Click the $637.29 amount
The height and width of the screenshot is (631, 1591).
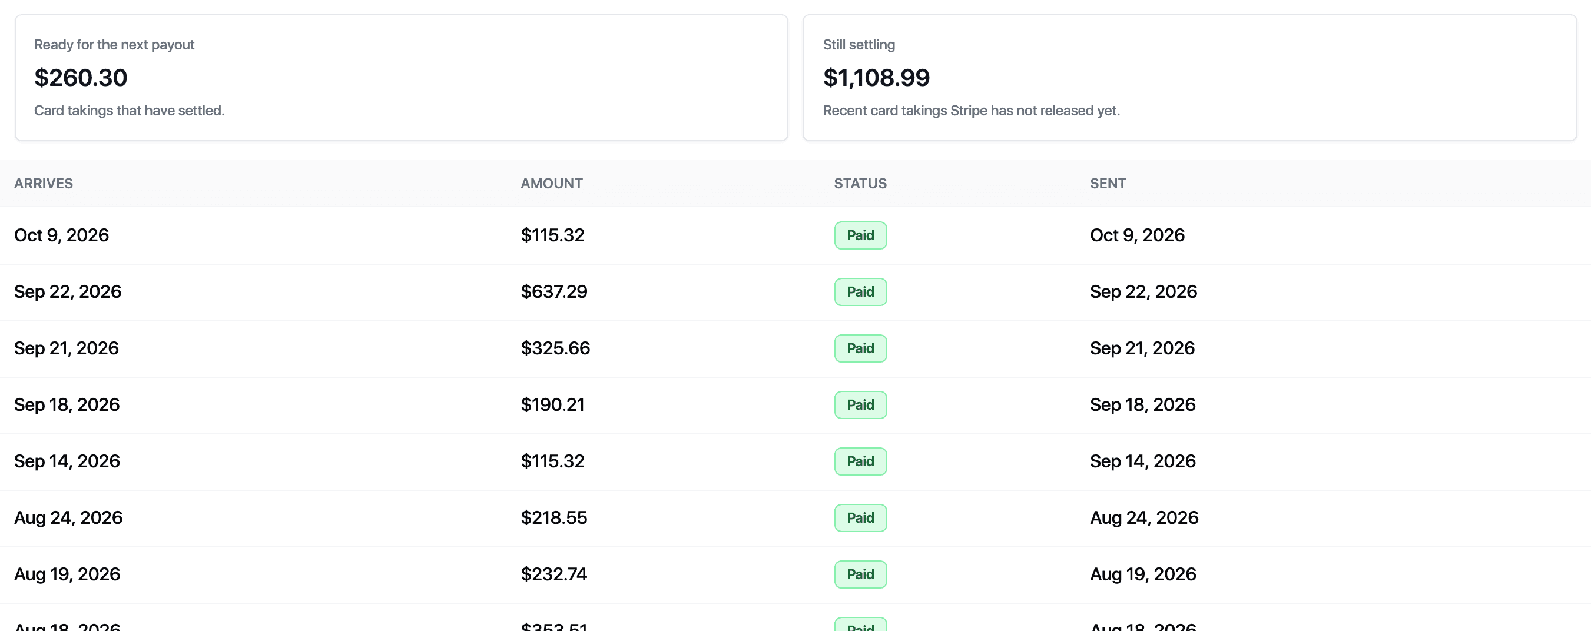pyautogui.click(x=553, y=292)
